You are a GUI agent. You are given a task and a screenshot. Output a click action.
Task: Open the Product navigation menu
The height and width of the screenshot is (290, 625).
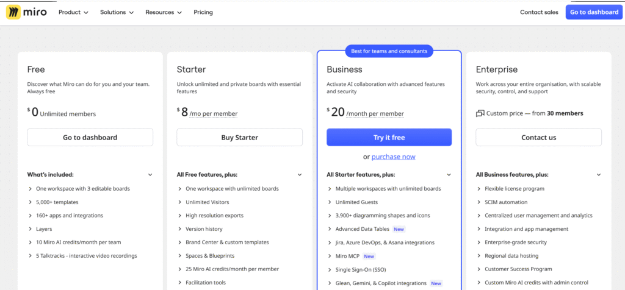click(x=73, y=12)
